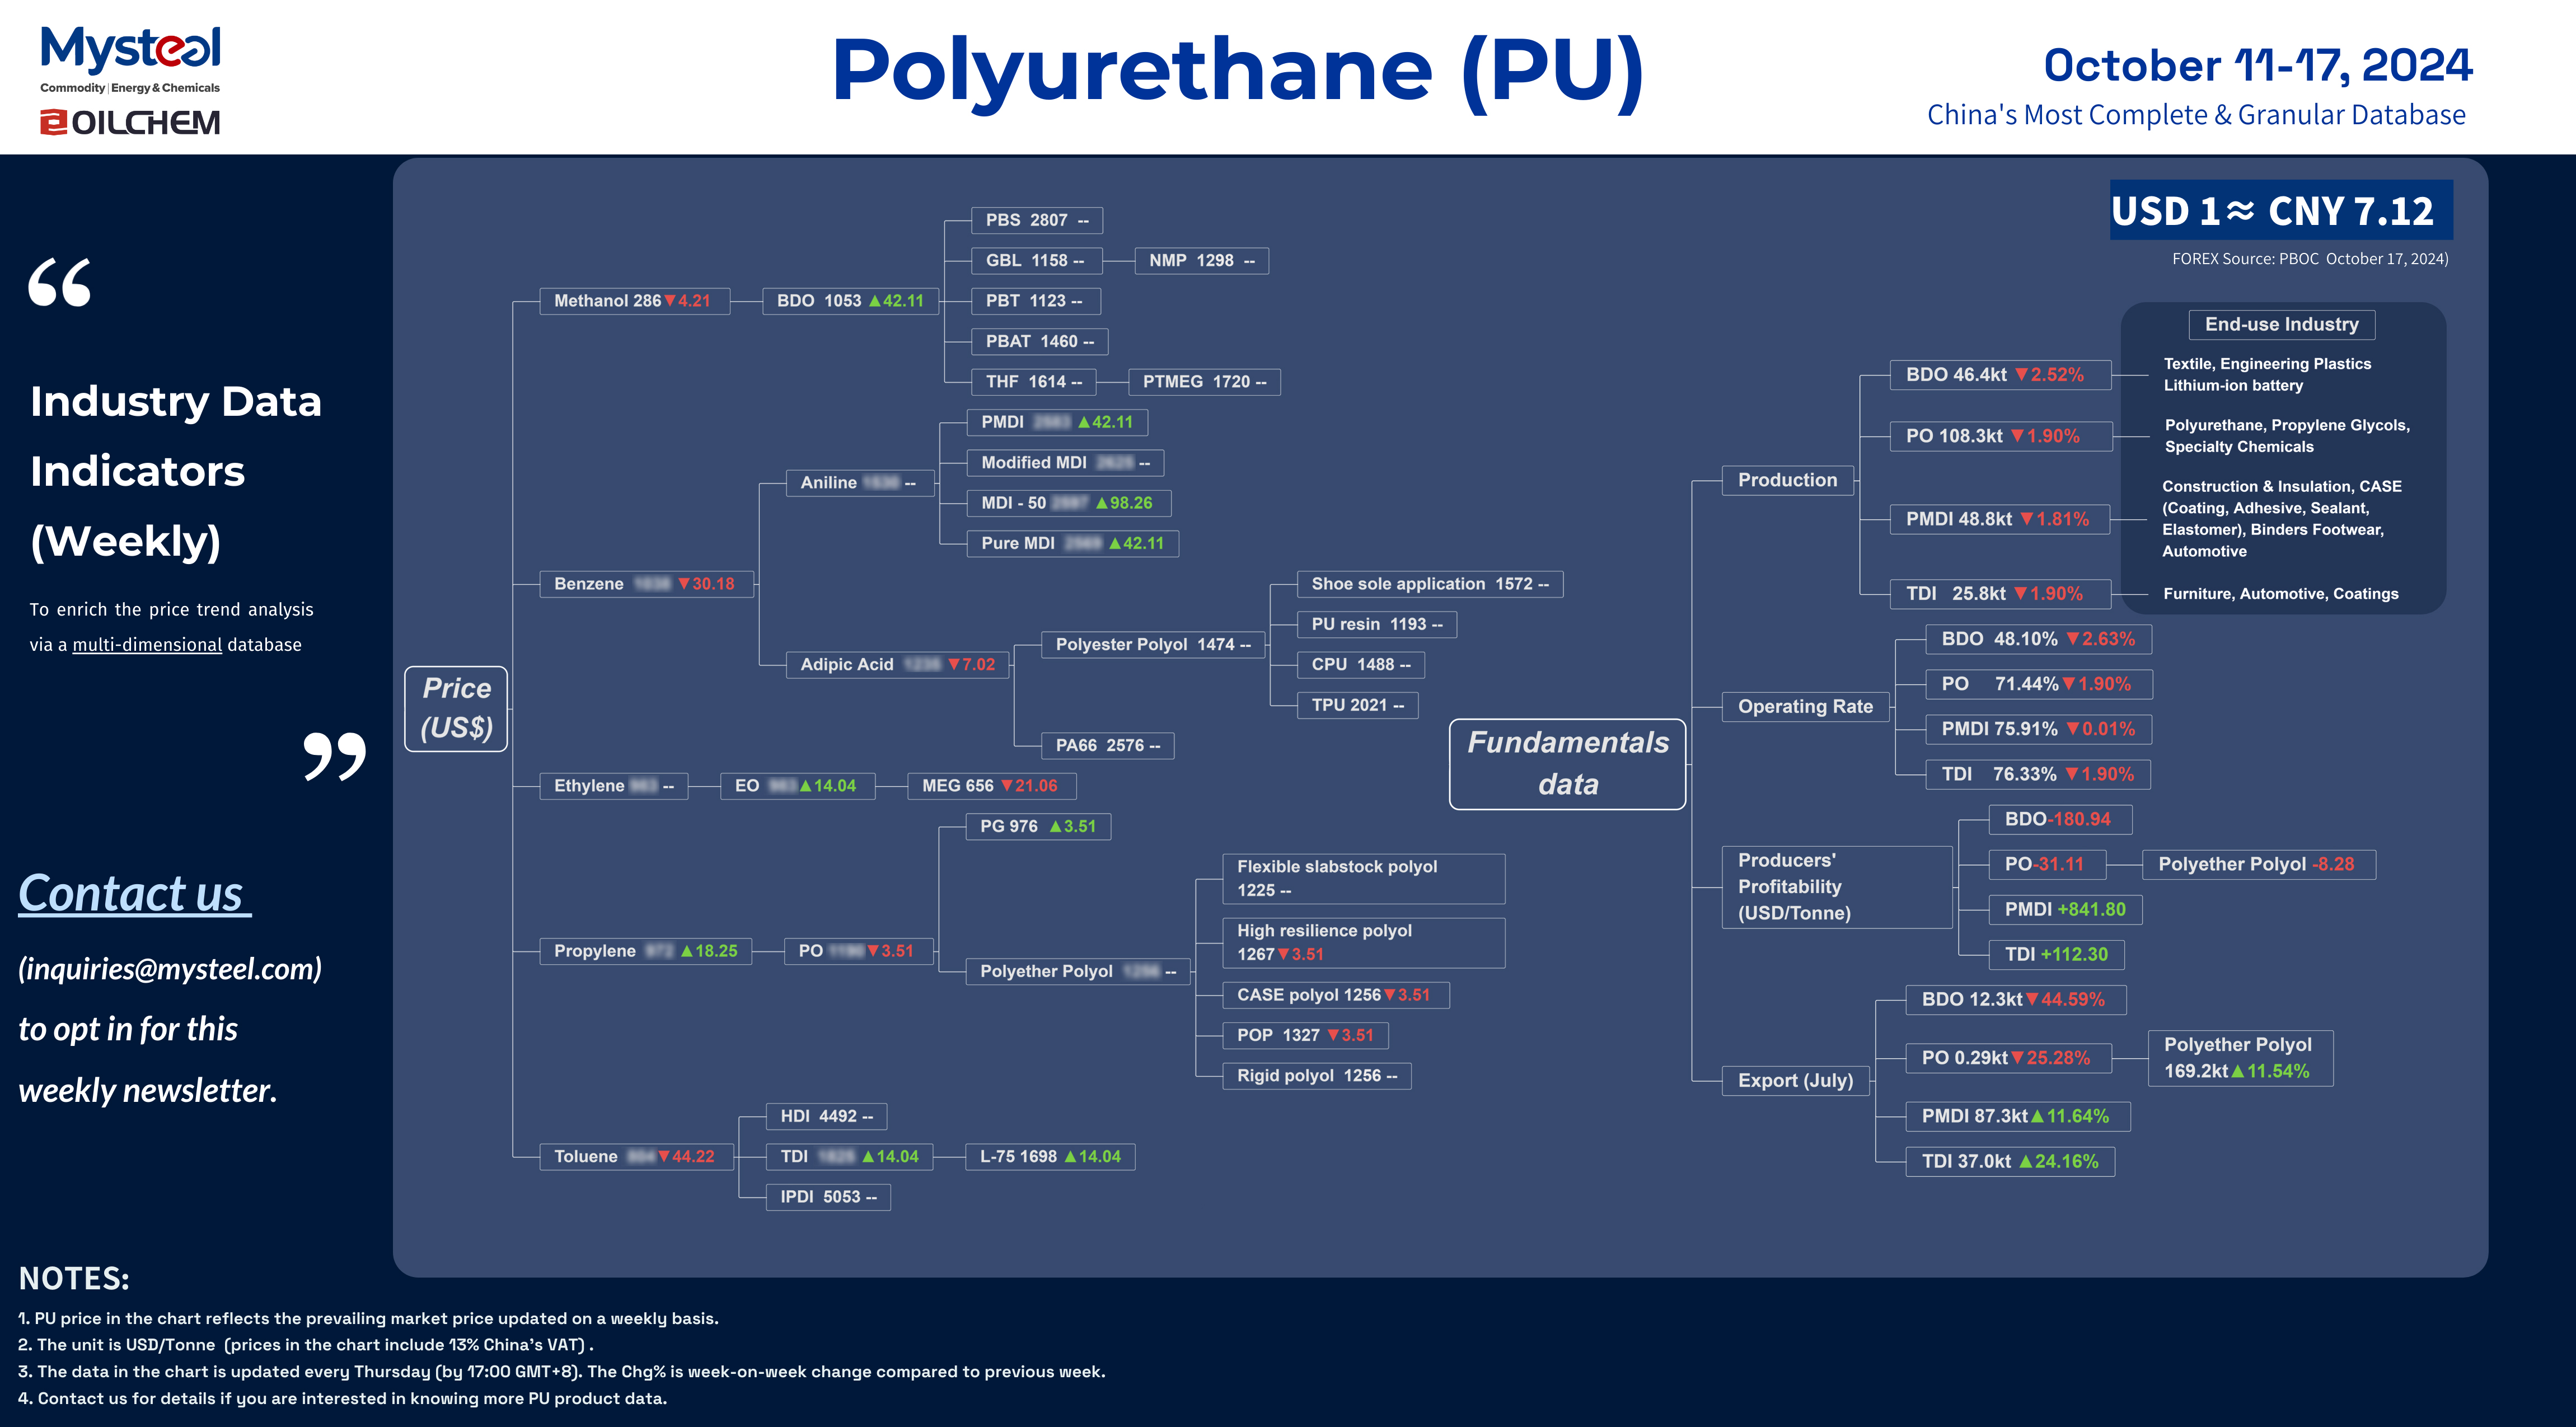2576x1427 pixels.
Task: Click the PBT 1123 box
Action: coord(1035,301)
